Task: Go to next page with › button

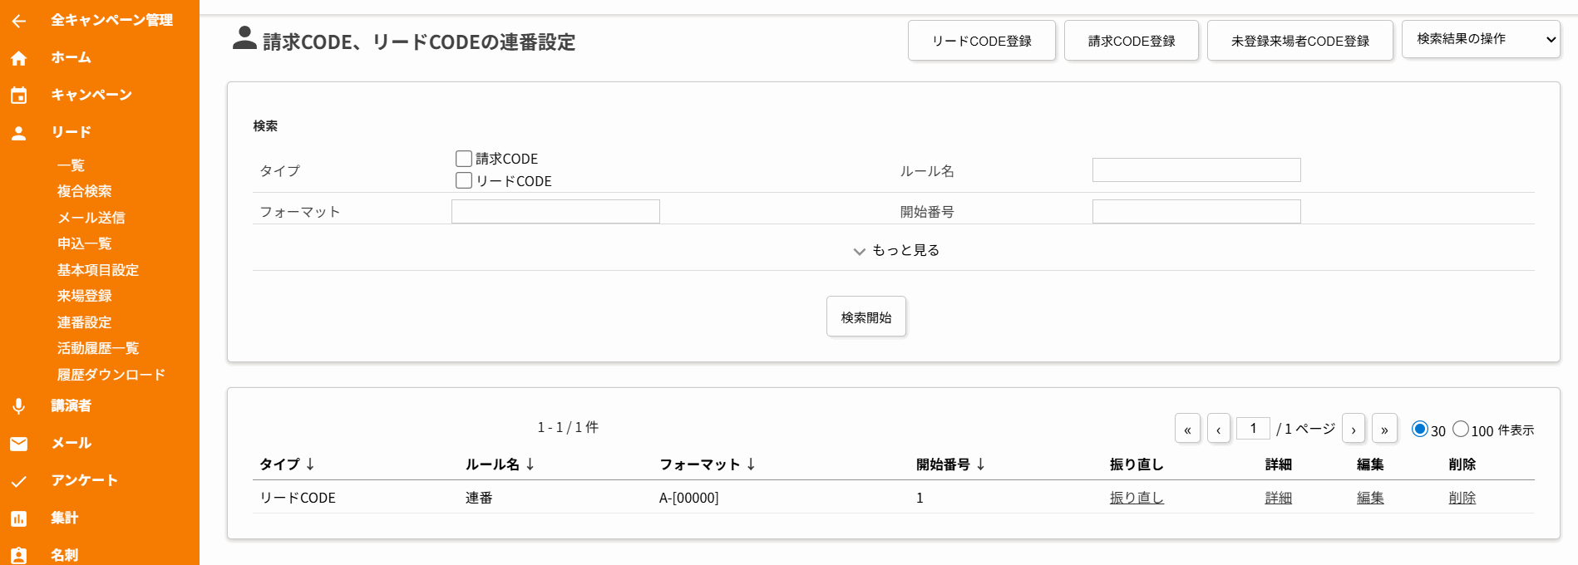Action: pyautogui.click(x=1354, y=429)
